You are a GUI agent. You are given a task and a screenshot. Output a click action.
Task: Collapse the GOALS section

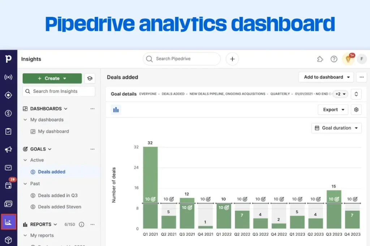point(50,149)
